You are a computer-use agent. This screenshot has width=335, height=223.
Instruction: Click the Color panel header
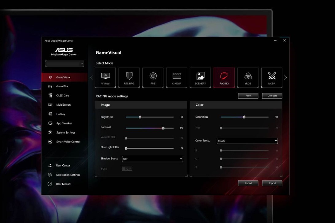coord(236,105)
